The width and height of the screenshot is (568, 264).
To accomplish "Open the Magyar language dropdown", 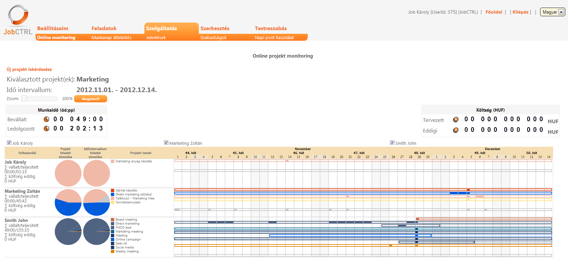I will click(x=552, y=12).
